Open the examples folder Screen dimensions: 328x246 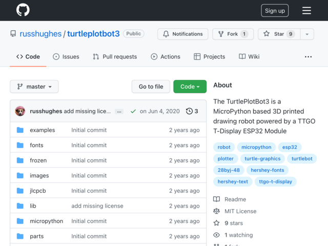coord(43,130)
